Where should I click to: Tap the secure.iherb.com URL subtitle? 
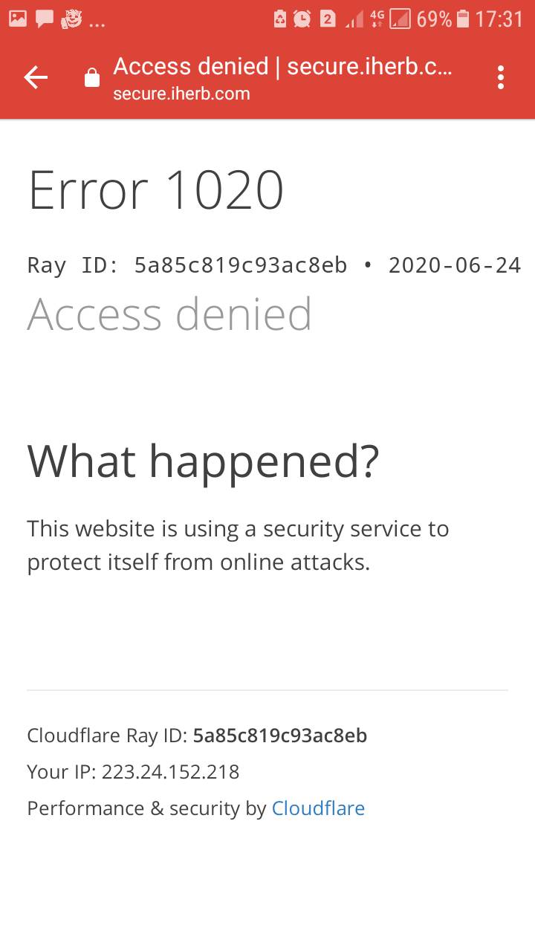tap(181, 94)
